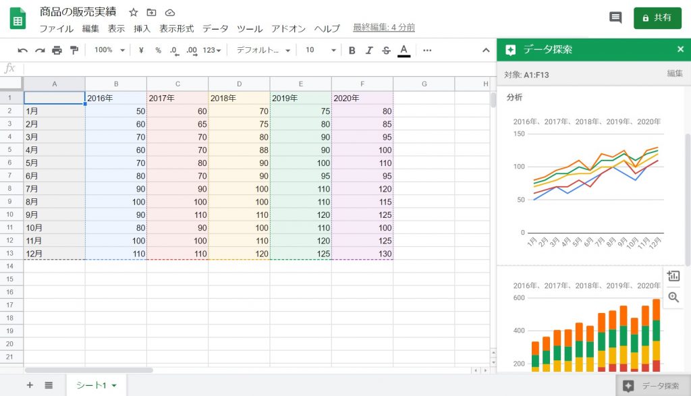
Task: Toggle italic formatting
Action: click(x=369, y=50)
